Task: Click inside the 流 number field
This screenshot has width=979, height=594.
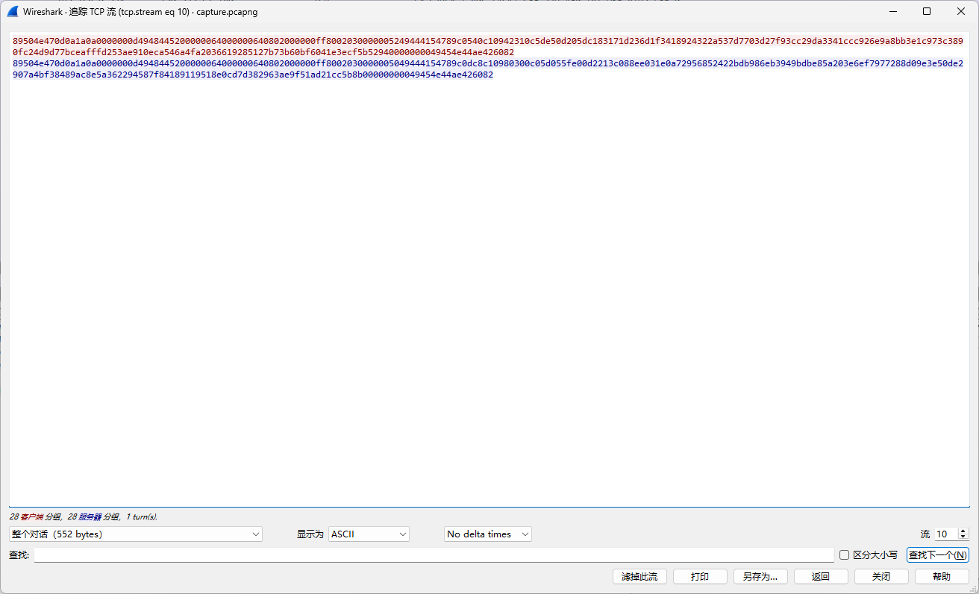Action: coord(945,534)
